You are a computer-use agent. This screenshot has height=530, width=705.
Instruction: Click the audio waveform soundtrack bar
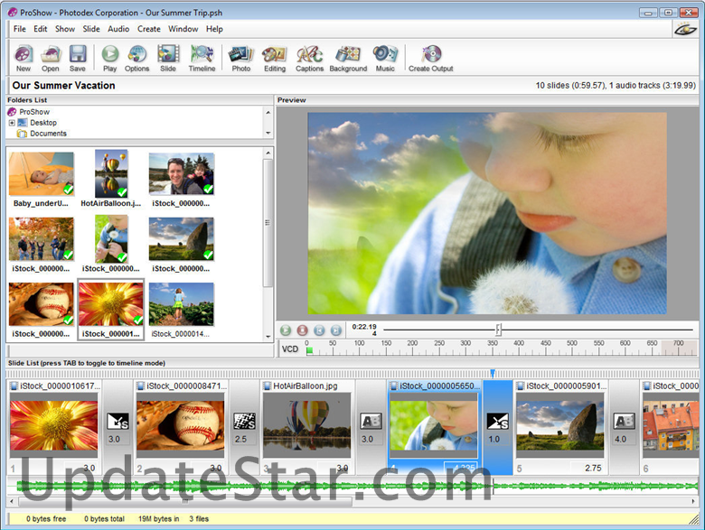pyautogui.click(x=352, y=486)
